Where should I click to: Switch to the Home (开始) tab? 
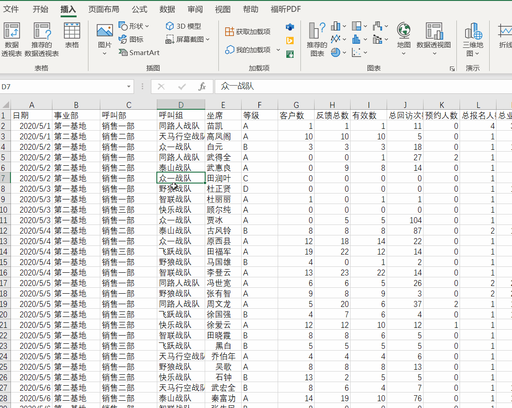click(41, 9)
